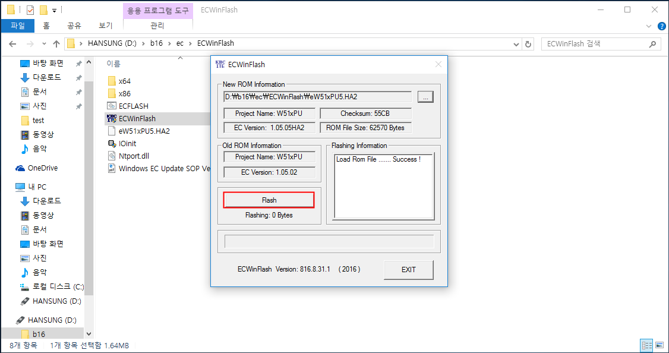Viewport: 669px width, 353px height.
Task: Click ec in address breadcrumb
Action: click(x=181, y=43)
